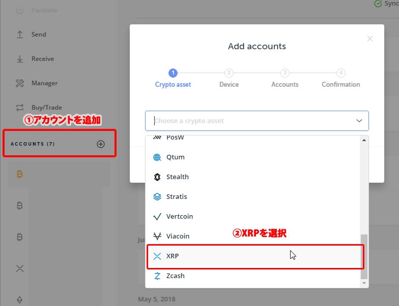Image resolution: width=399 pixels, height=306 pixels.
Task: Choose Viacoin from the asset list
Action: click(252, 236)
